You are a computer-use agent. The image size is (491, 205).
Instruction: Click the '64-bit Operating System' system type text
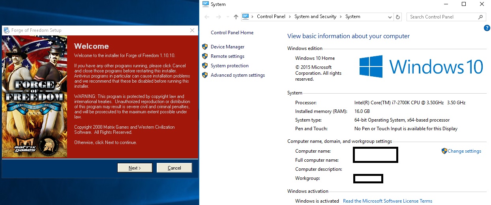[x=402, y=120]
